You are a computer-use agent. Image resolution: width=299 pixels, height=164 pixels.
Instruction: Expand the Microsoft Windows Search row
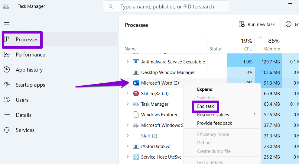pos(128,125)
